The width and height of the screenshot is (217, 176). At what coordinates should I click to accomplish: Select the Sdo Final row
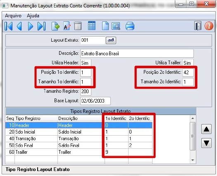79,145
